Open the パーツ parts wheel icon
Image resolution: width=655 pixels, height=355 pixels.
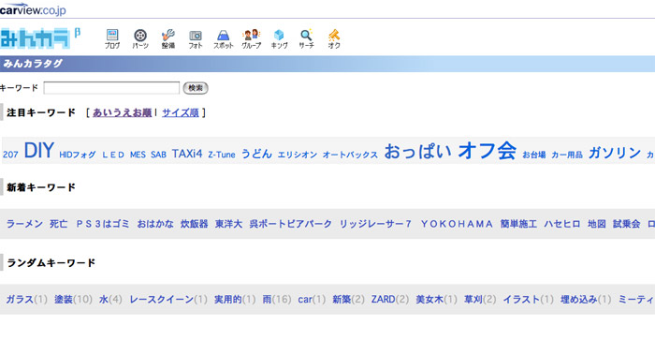click(x=140, y=39)
